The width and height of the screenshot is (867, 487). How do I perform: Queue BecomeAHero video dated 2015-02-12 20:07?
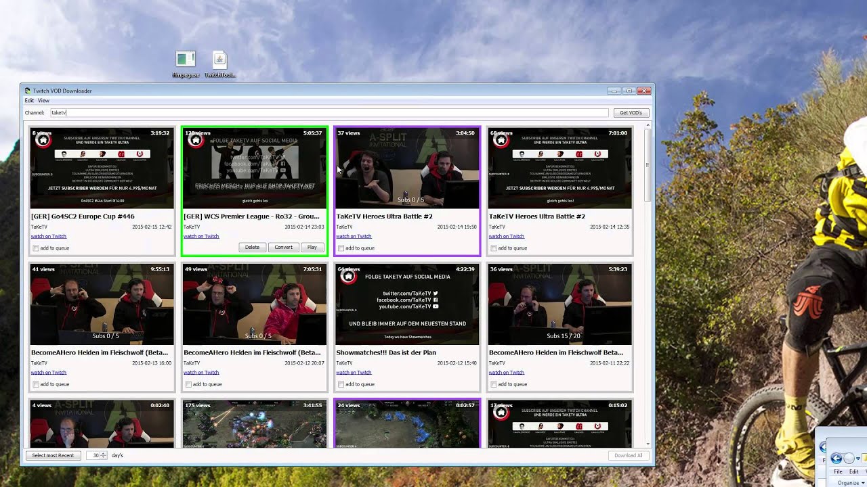[x=188, y=384]
